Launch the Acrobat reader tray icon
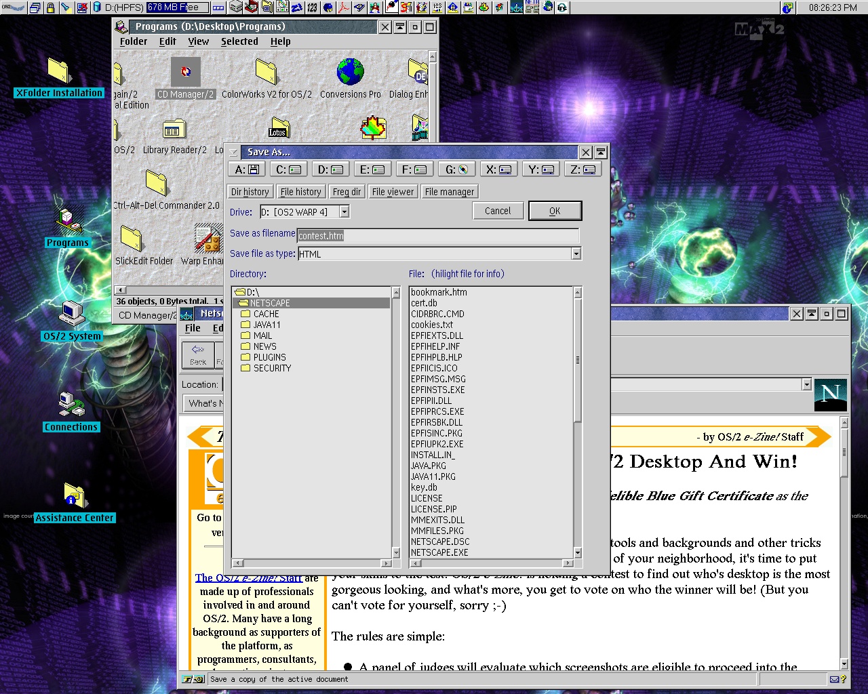This screenshot has height=694, width=868. tap(344, 7)
